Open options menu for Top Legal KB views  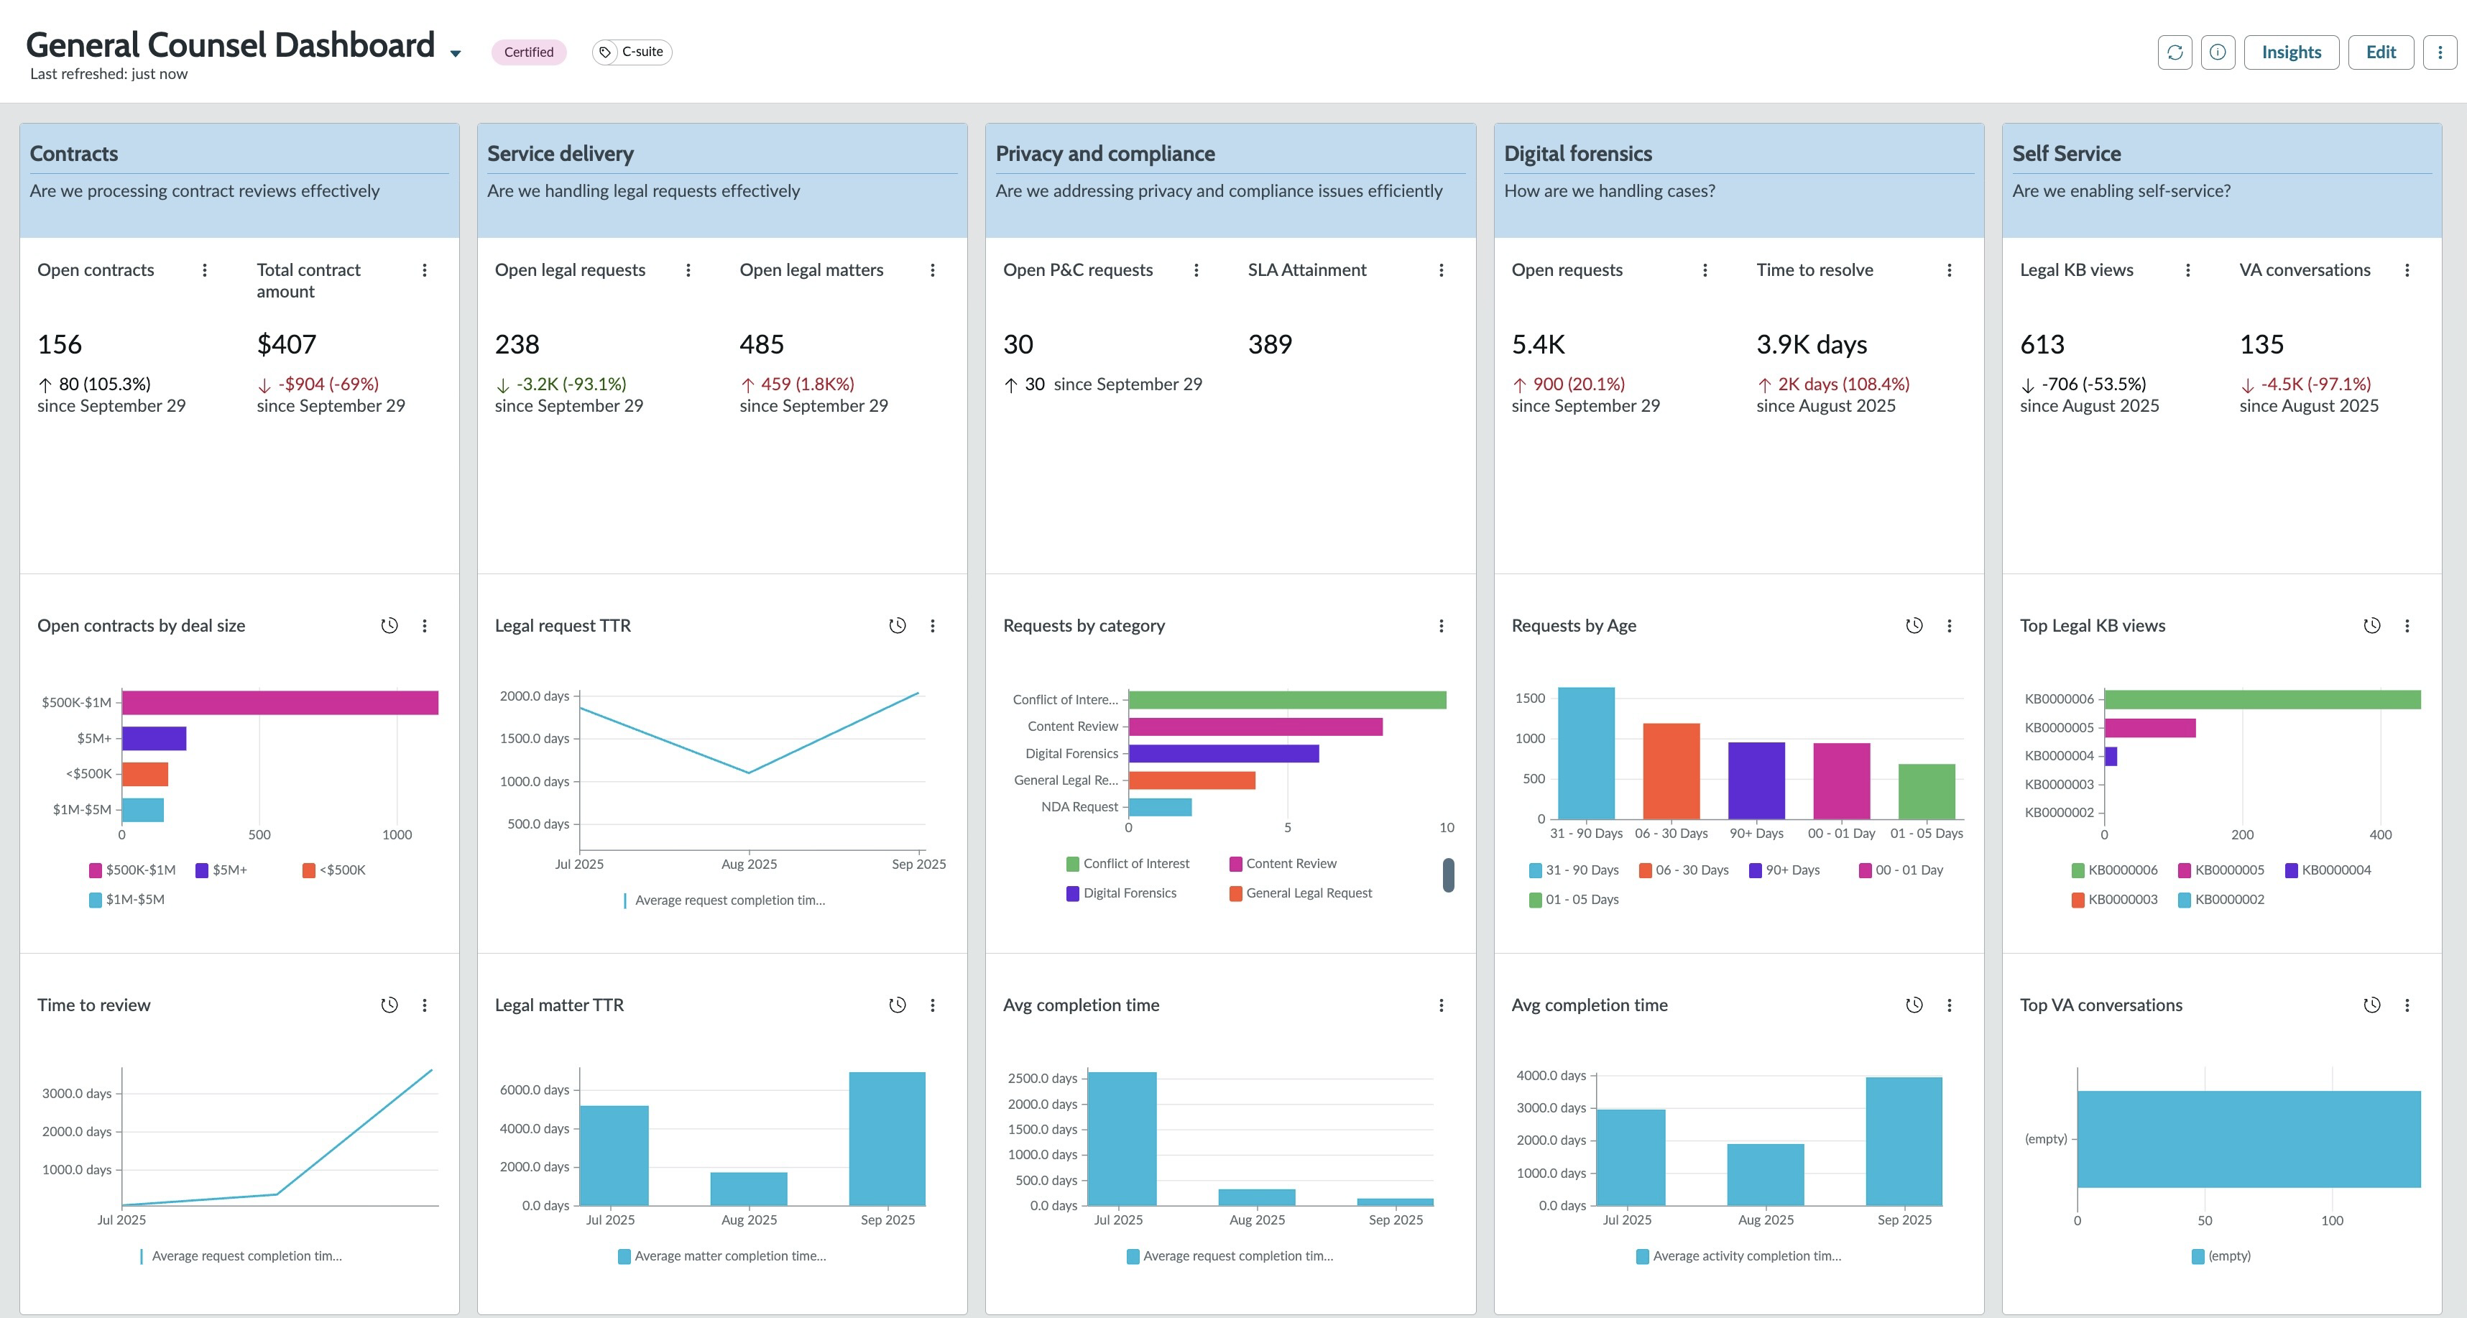pos(2407,625)
